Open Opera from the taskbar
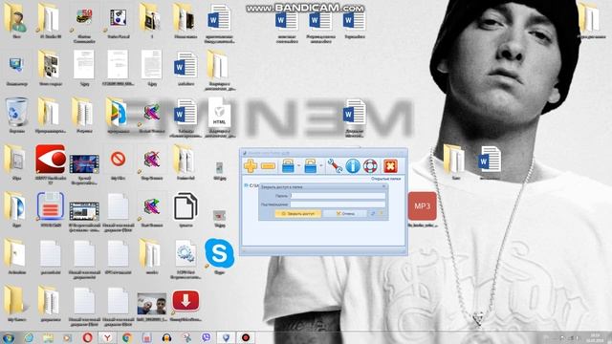Screen dimensions: 612x344 click(x=87, y=337)
